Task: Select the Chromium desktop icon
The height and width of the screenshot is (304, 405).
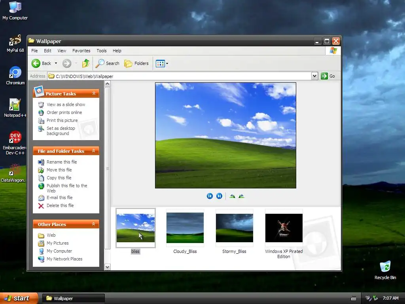Action: 15,76
